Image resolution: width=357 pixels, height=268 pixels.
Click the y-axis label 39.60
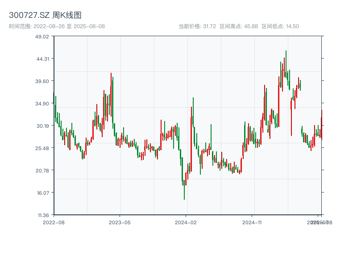click(x=42, y=81)
